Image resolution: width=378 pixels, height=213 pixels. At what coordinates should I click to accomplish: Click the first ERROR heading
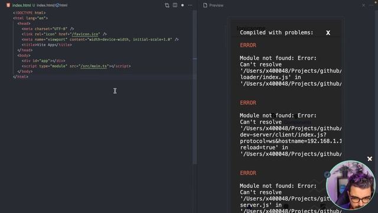248,45
